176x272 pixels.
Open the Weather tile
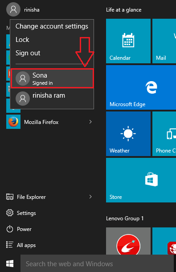point(128,134)
